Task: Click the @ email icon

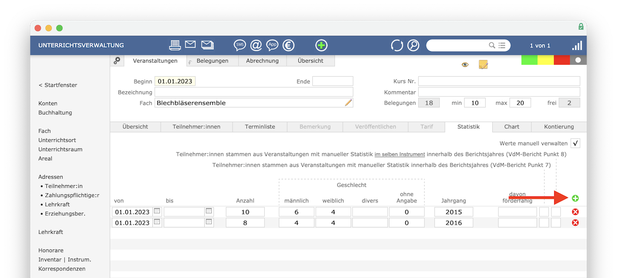Action: [x=256, y=45]
